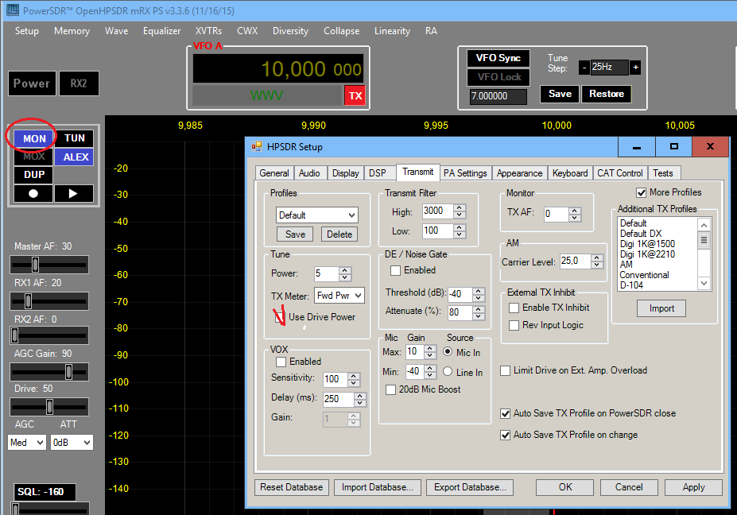Toggle the Power button
Viewport: 737px width, 515px height.
coord(32,83)
